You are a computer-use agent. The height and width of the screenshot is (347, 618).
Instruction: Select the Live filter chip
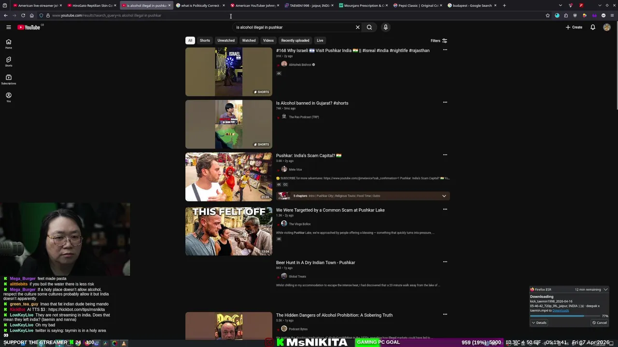tap(320, 40)
